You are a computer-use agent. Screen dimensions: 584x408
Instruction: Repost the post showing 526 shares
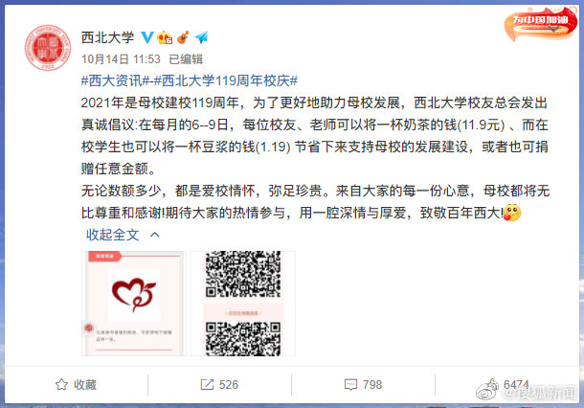pos(219,384)
